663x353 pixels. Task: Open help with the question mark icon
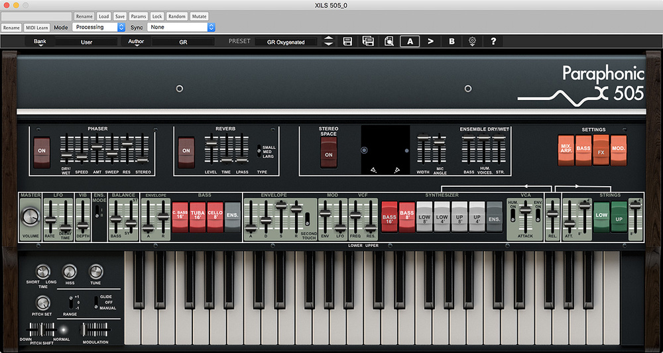493,41
